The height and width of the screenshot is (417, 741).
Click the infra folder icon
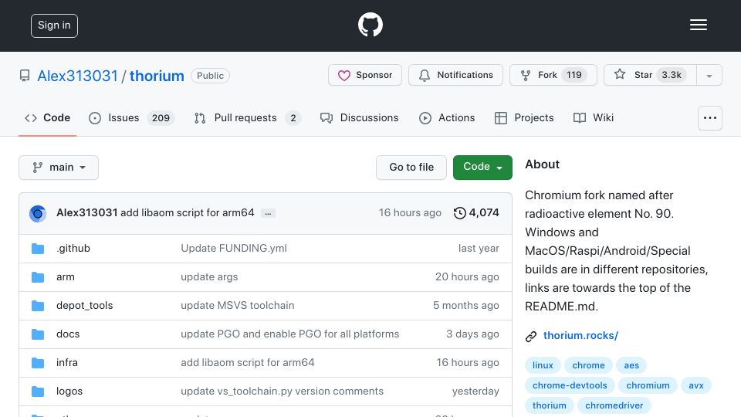(38, 363)
